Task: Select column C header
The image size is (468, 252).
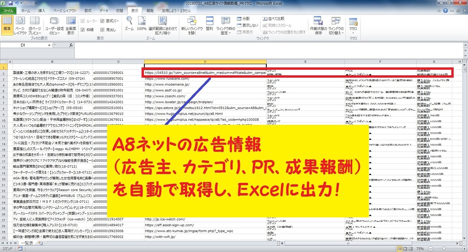Action: pos(118,61)
